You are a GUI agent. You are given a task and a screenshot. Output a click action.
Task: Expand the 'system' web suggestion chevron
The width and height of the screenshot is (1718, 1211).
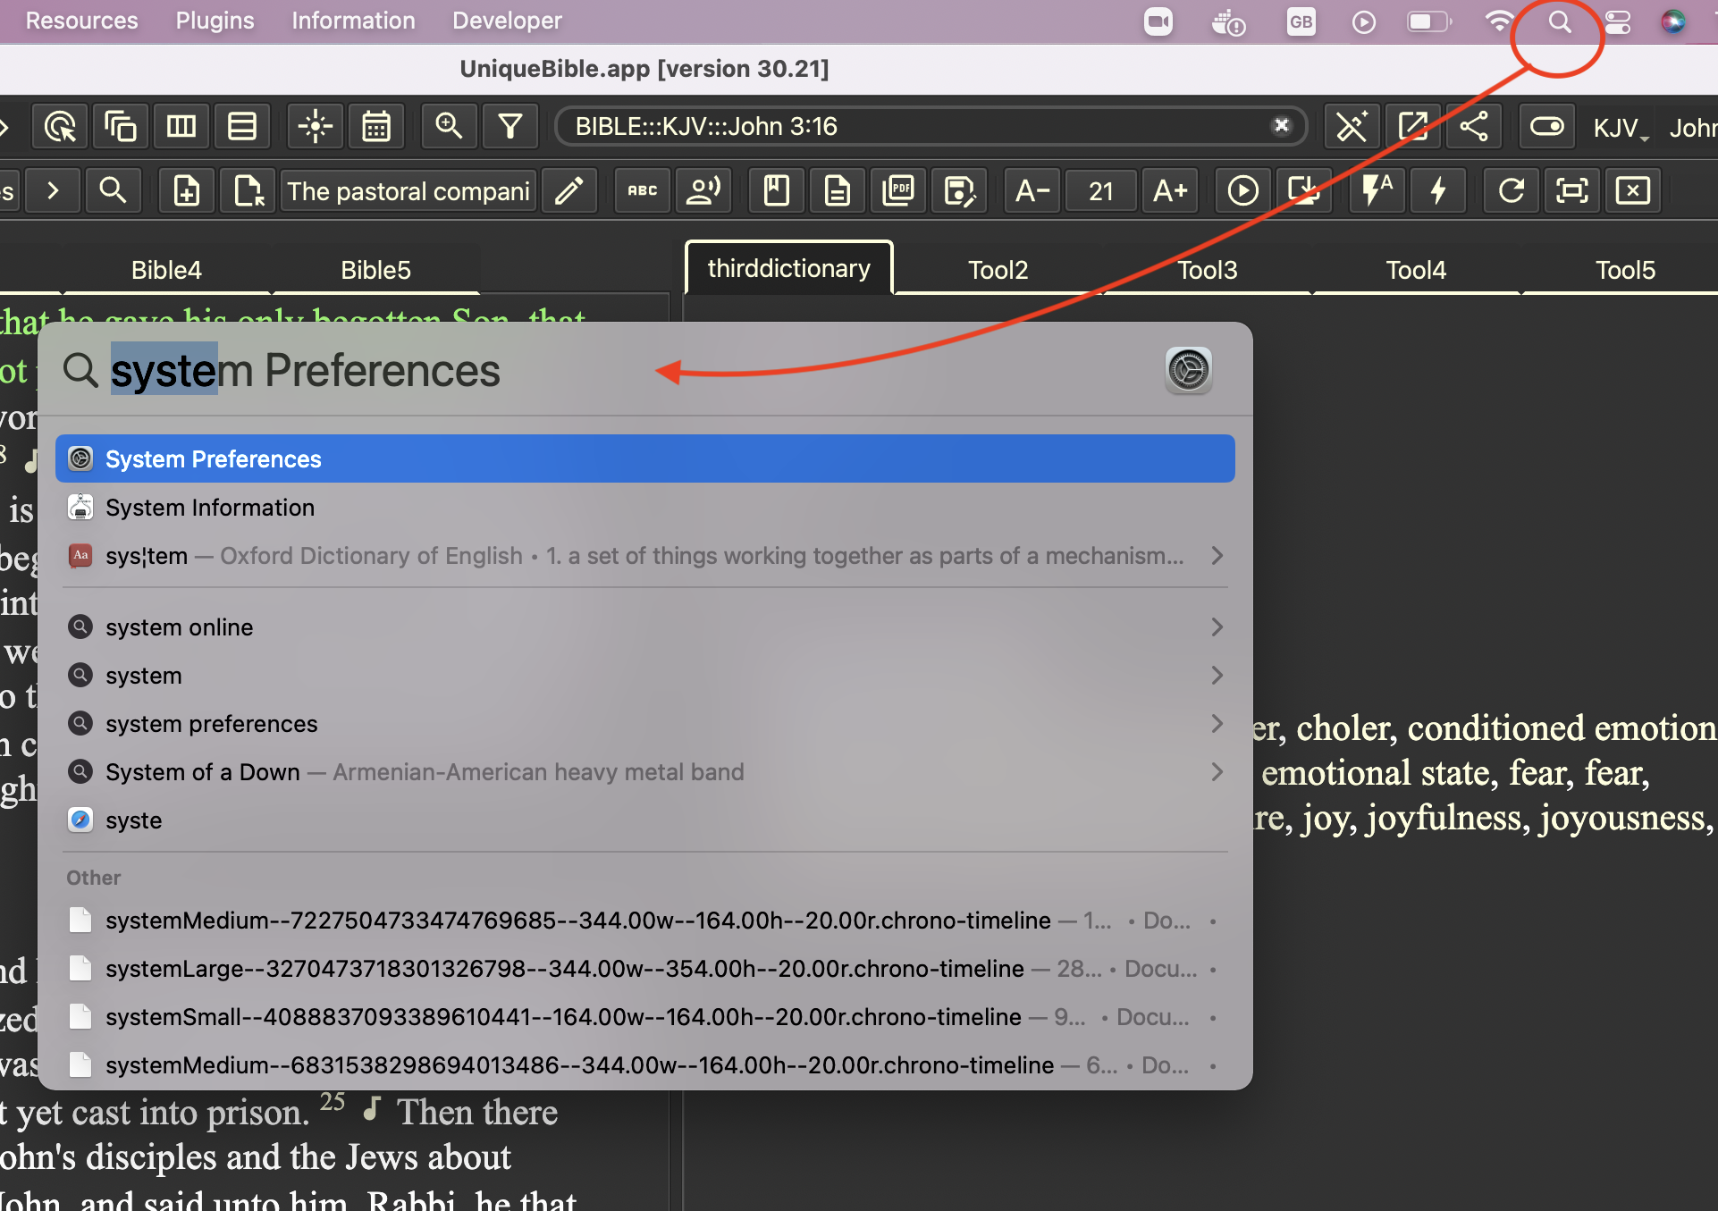tap(1217, 675)
